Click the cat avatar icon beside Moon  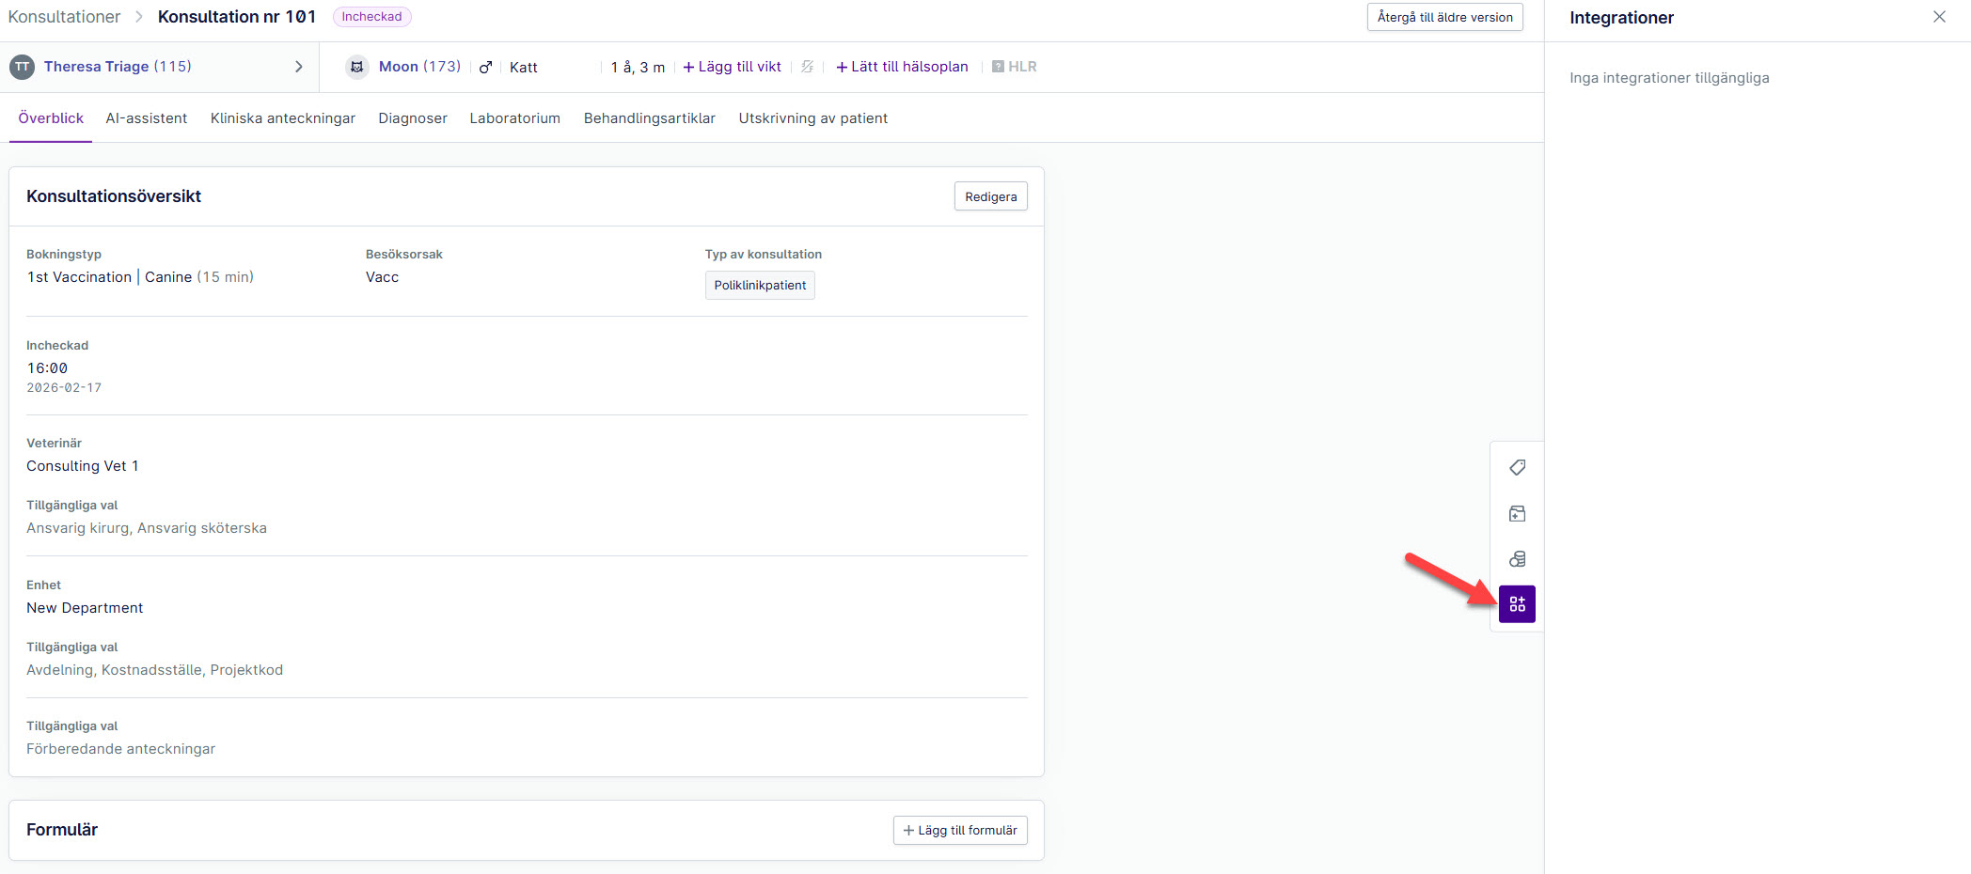[357, 67]
